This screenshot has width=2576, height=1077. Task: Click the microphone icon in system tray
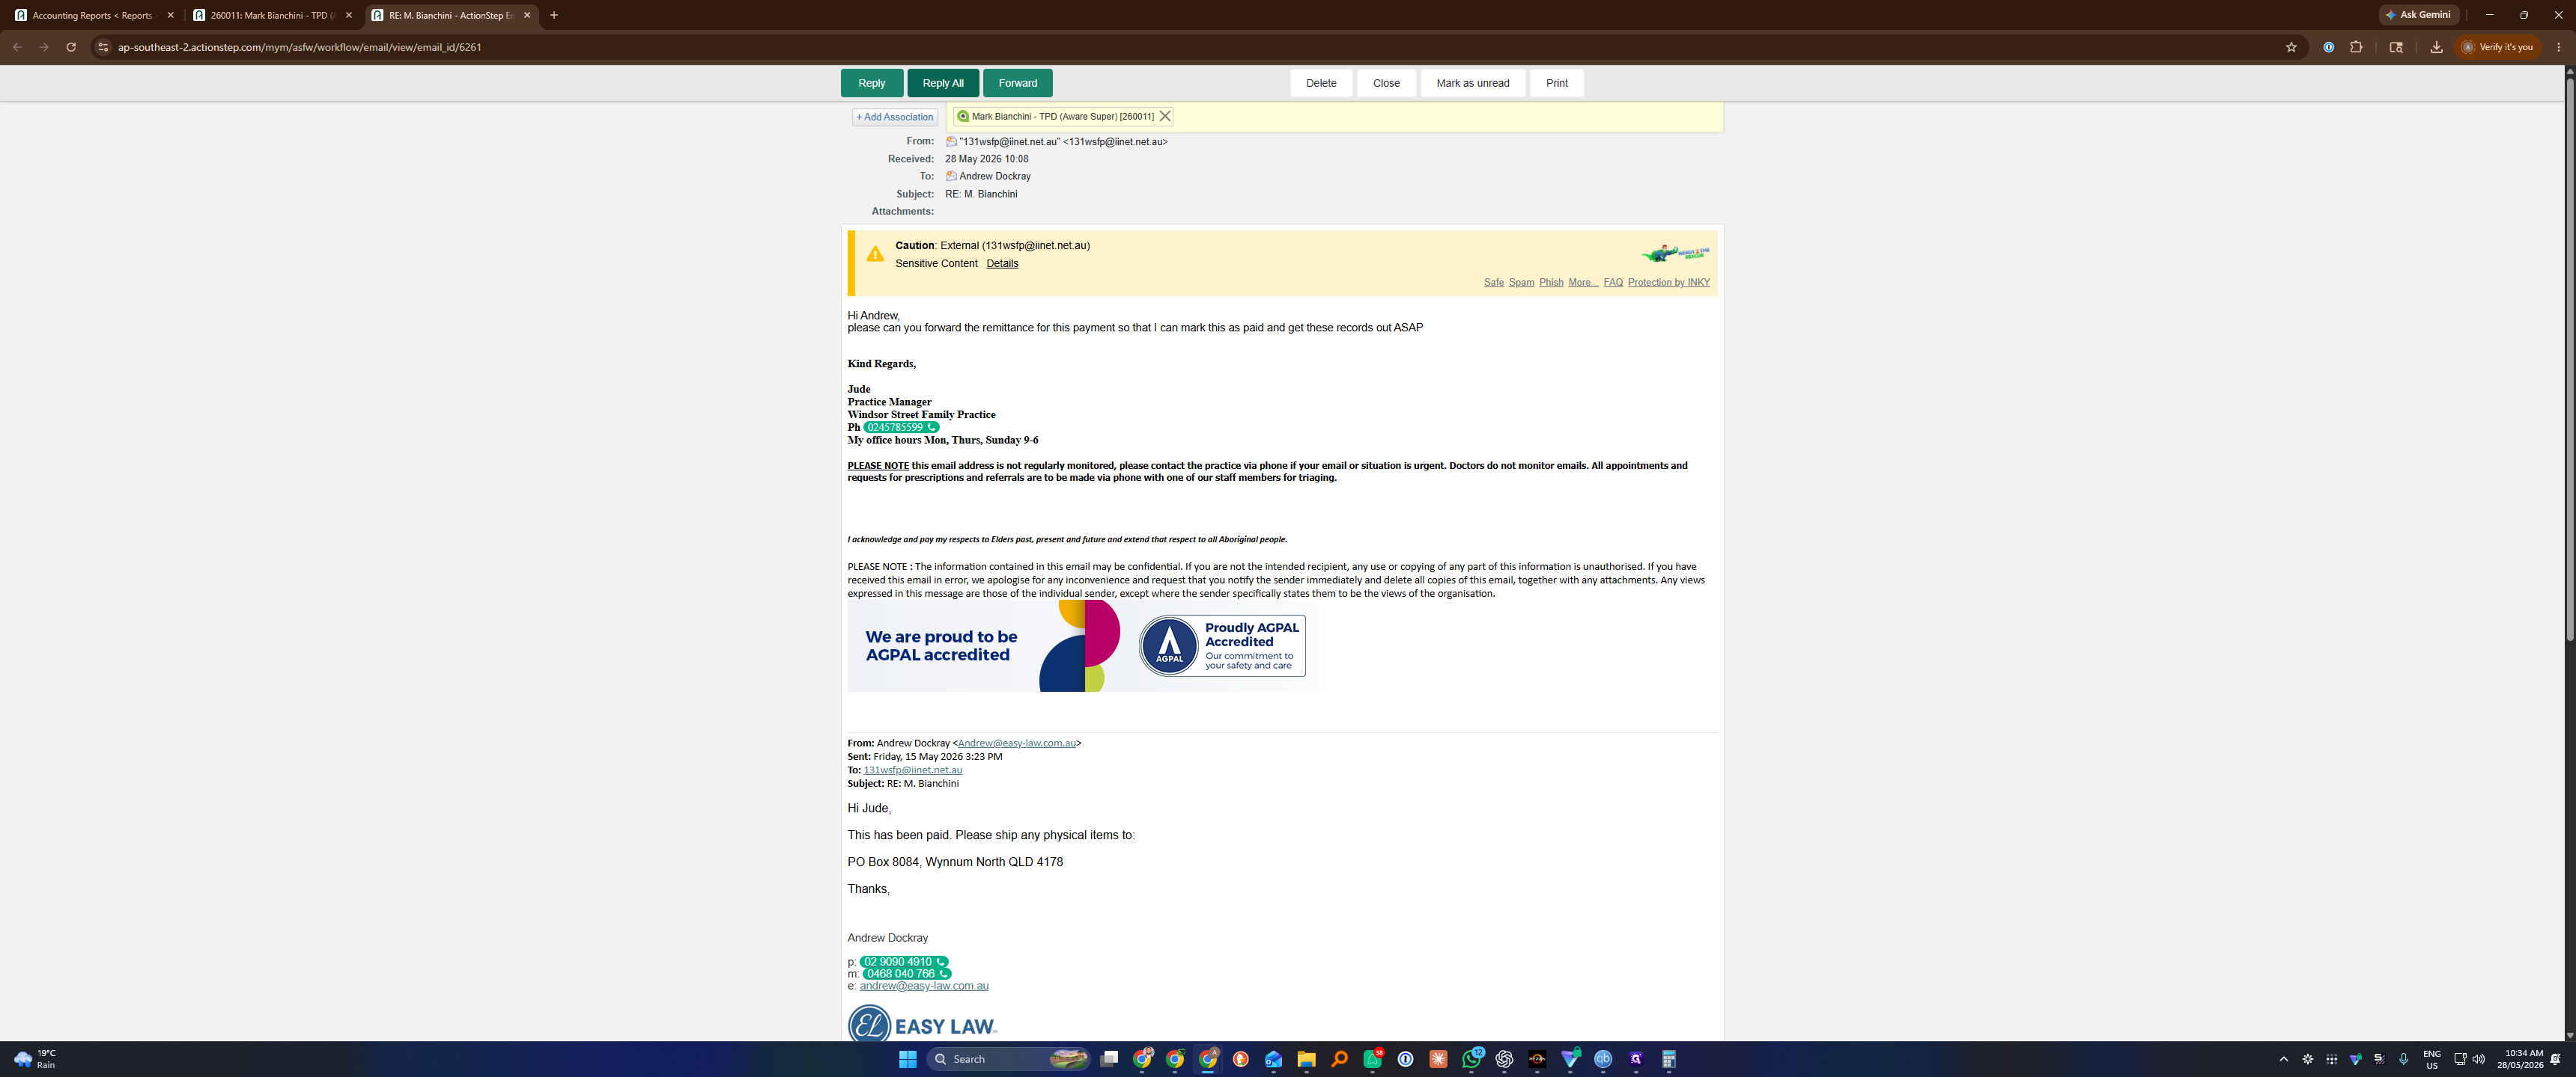coord(2403,1059)
